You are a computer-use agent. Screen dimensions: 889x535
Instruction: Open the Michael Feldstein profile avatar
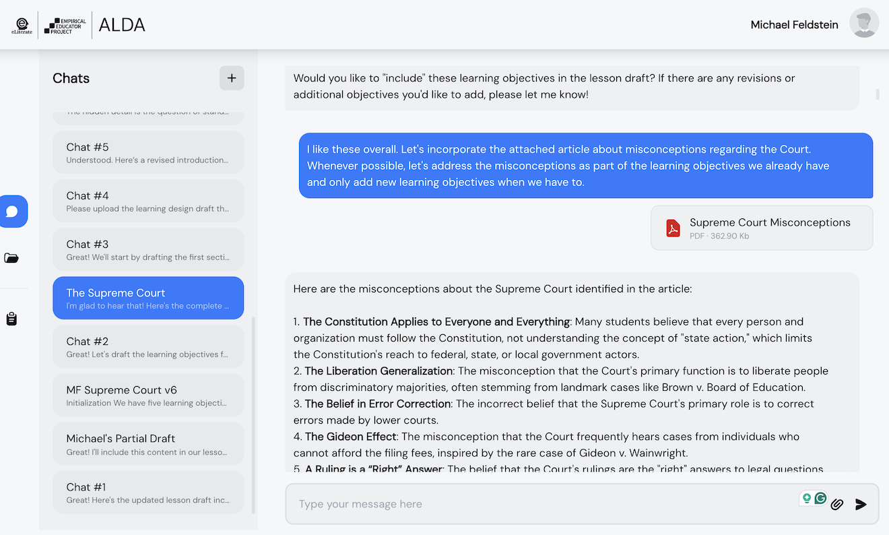pyautogui.click(x=864, y=22)
